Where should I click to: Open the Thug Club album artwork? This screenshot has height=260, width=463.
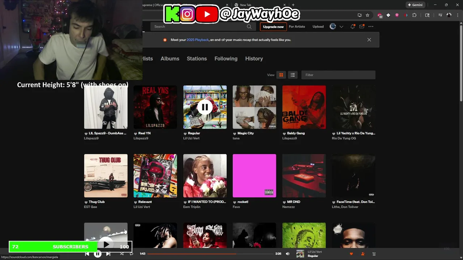[106, 176]
